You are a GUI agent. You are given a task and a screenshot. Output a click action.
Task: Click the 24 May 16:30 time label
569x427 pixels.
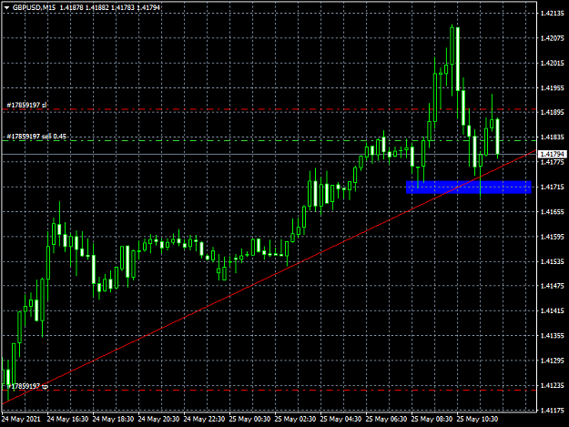coord(67,419)
